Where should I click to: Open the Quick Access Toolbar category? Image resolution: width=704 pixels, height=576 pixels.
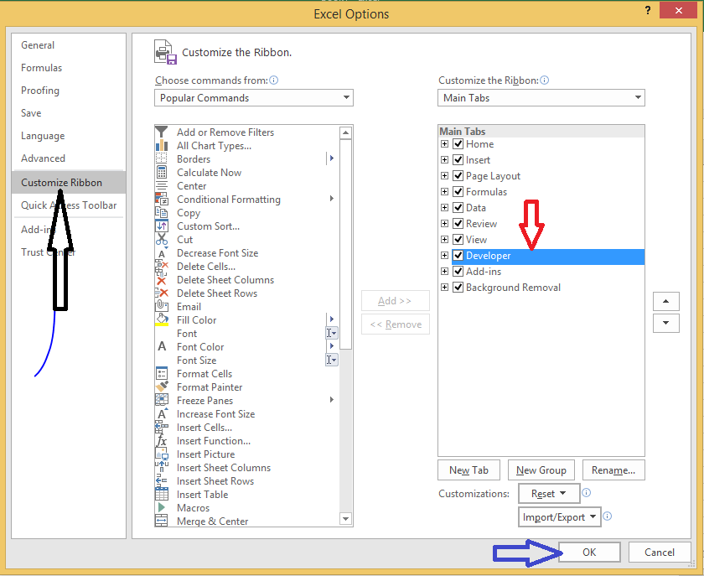point(69,205)
